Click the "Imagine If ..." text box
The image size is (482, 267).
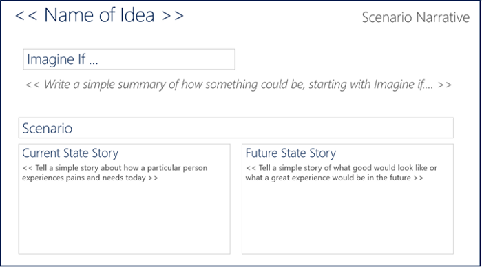coord(129,59)
